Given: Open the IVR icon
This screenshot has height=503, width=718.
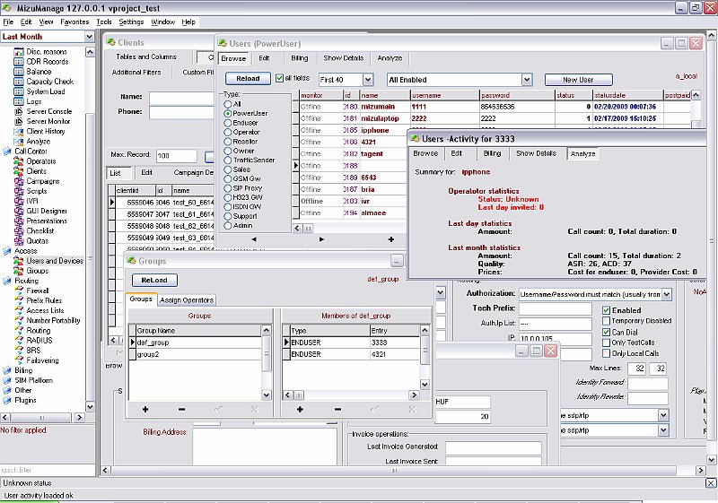Looking at the screenshot, I should pos(18,201).
